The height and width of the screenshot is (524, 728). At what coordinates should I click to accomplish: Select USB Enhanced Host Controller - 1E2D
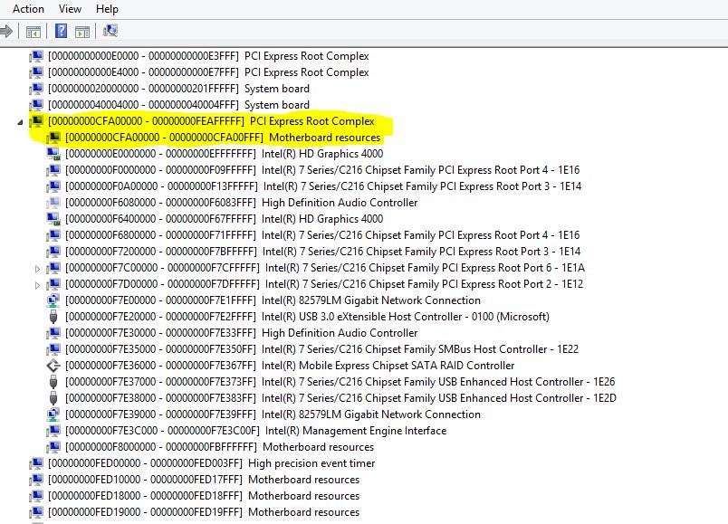[x=340, y=398]
